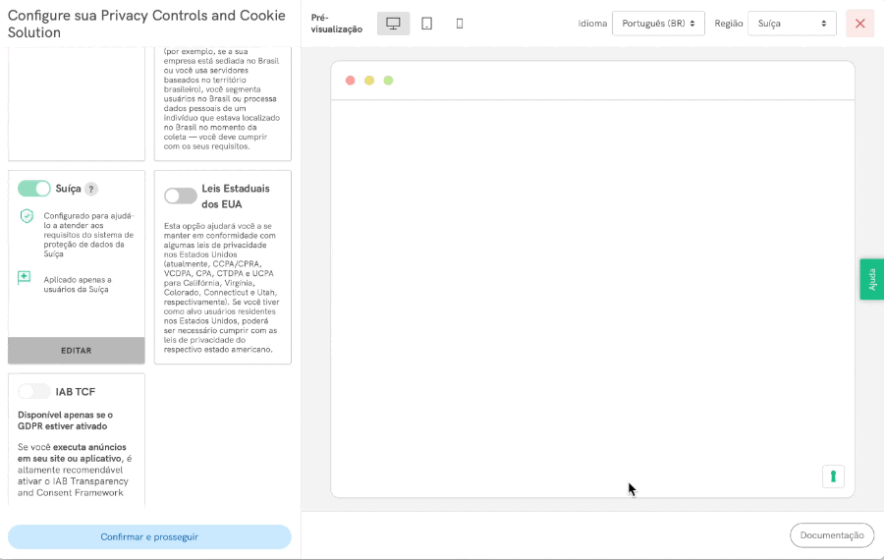Toggle the IAB TCF switch
884x560 pixels.
click(x=34, y=391)
